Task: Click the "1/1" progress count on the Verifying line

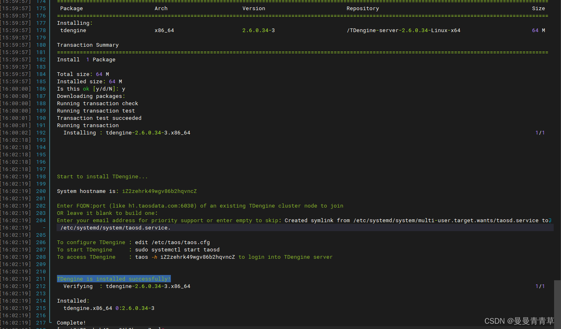Action: click(540, 286)
